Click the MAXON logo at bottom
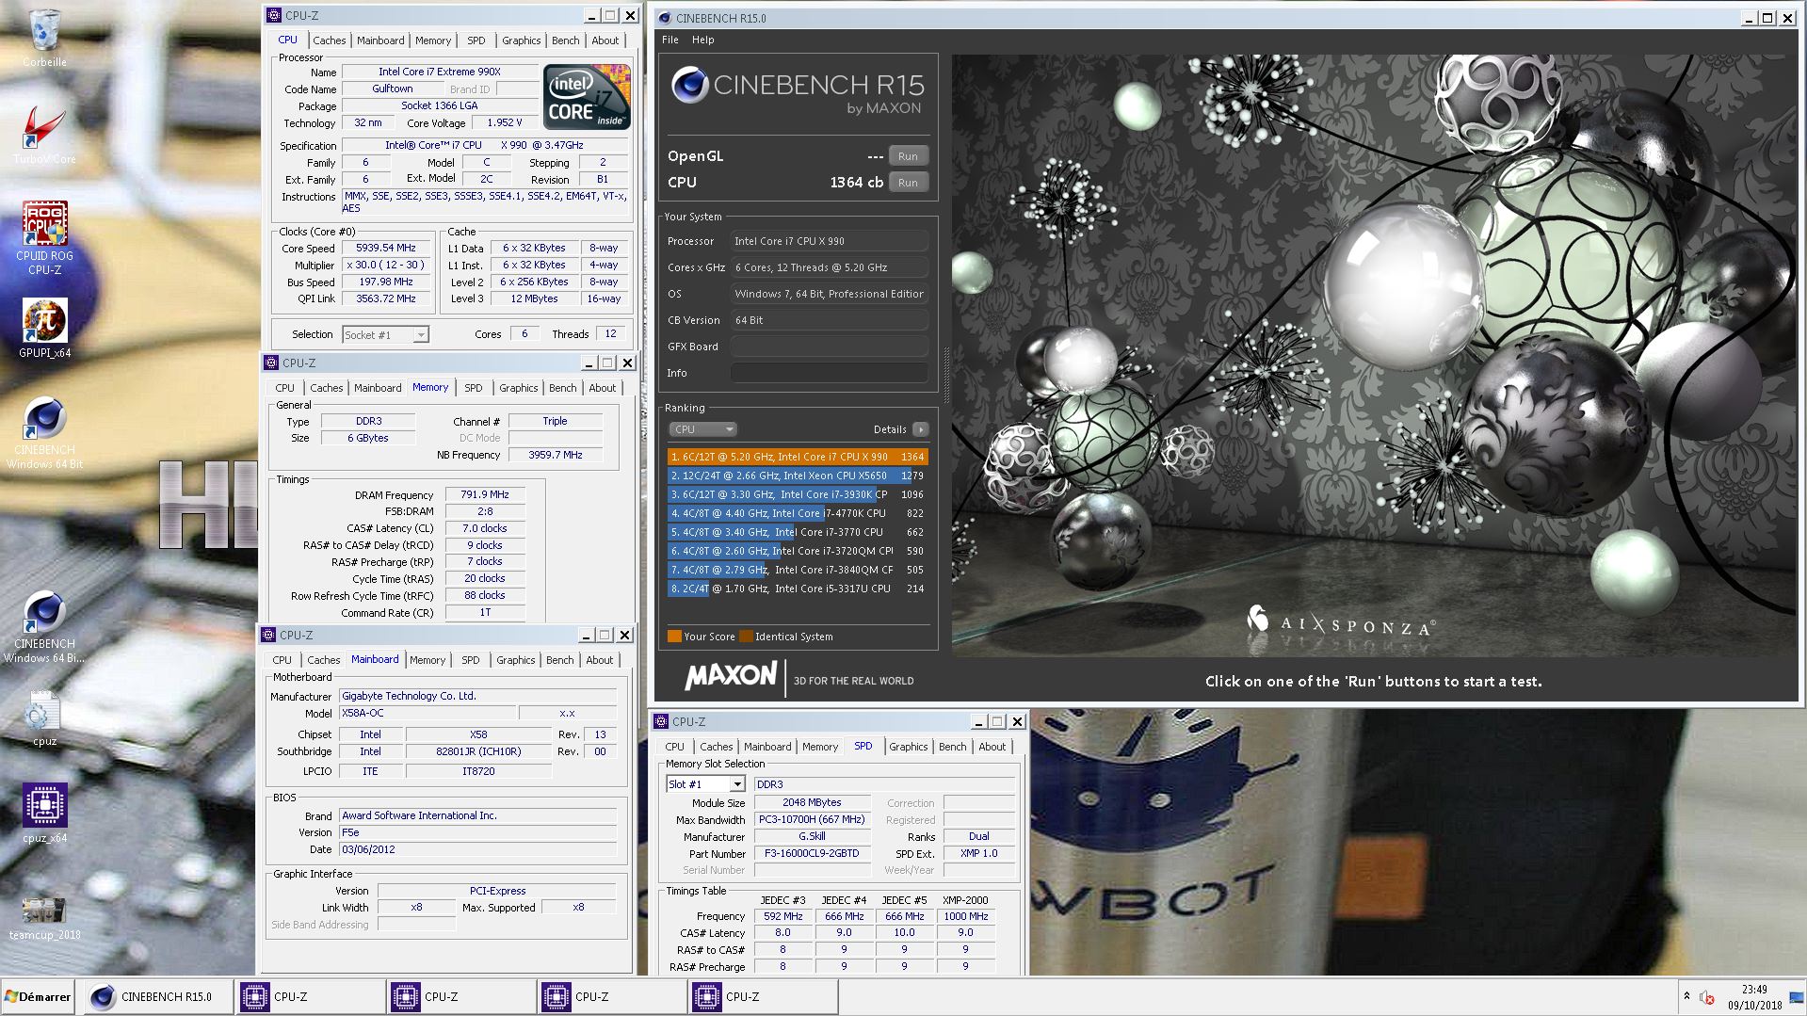The image size is (1807, 1016). click(x=731, y=676)
